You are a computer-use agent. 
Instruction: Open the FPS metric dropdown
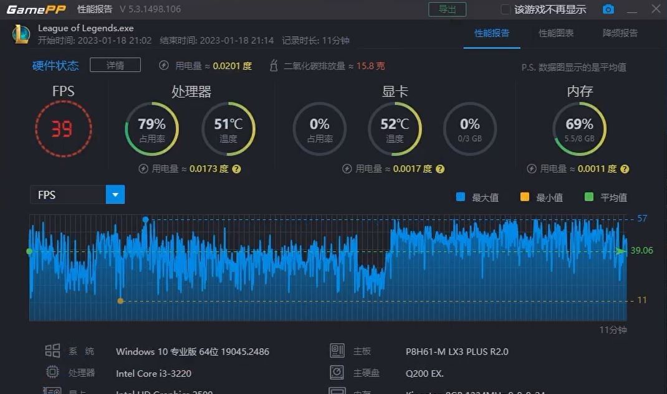pyautogui.click(x=115, y=194)
